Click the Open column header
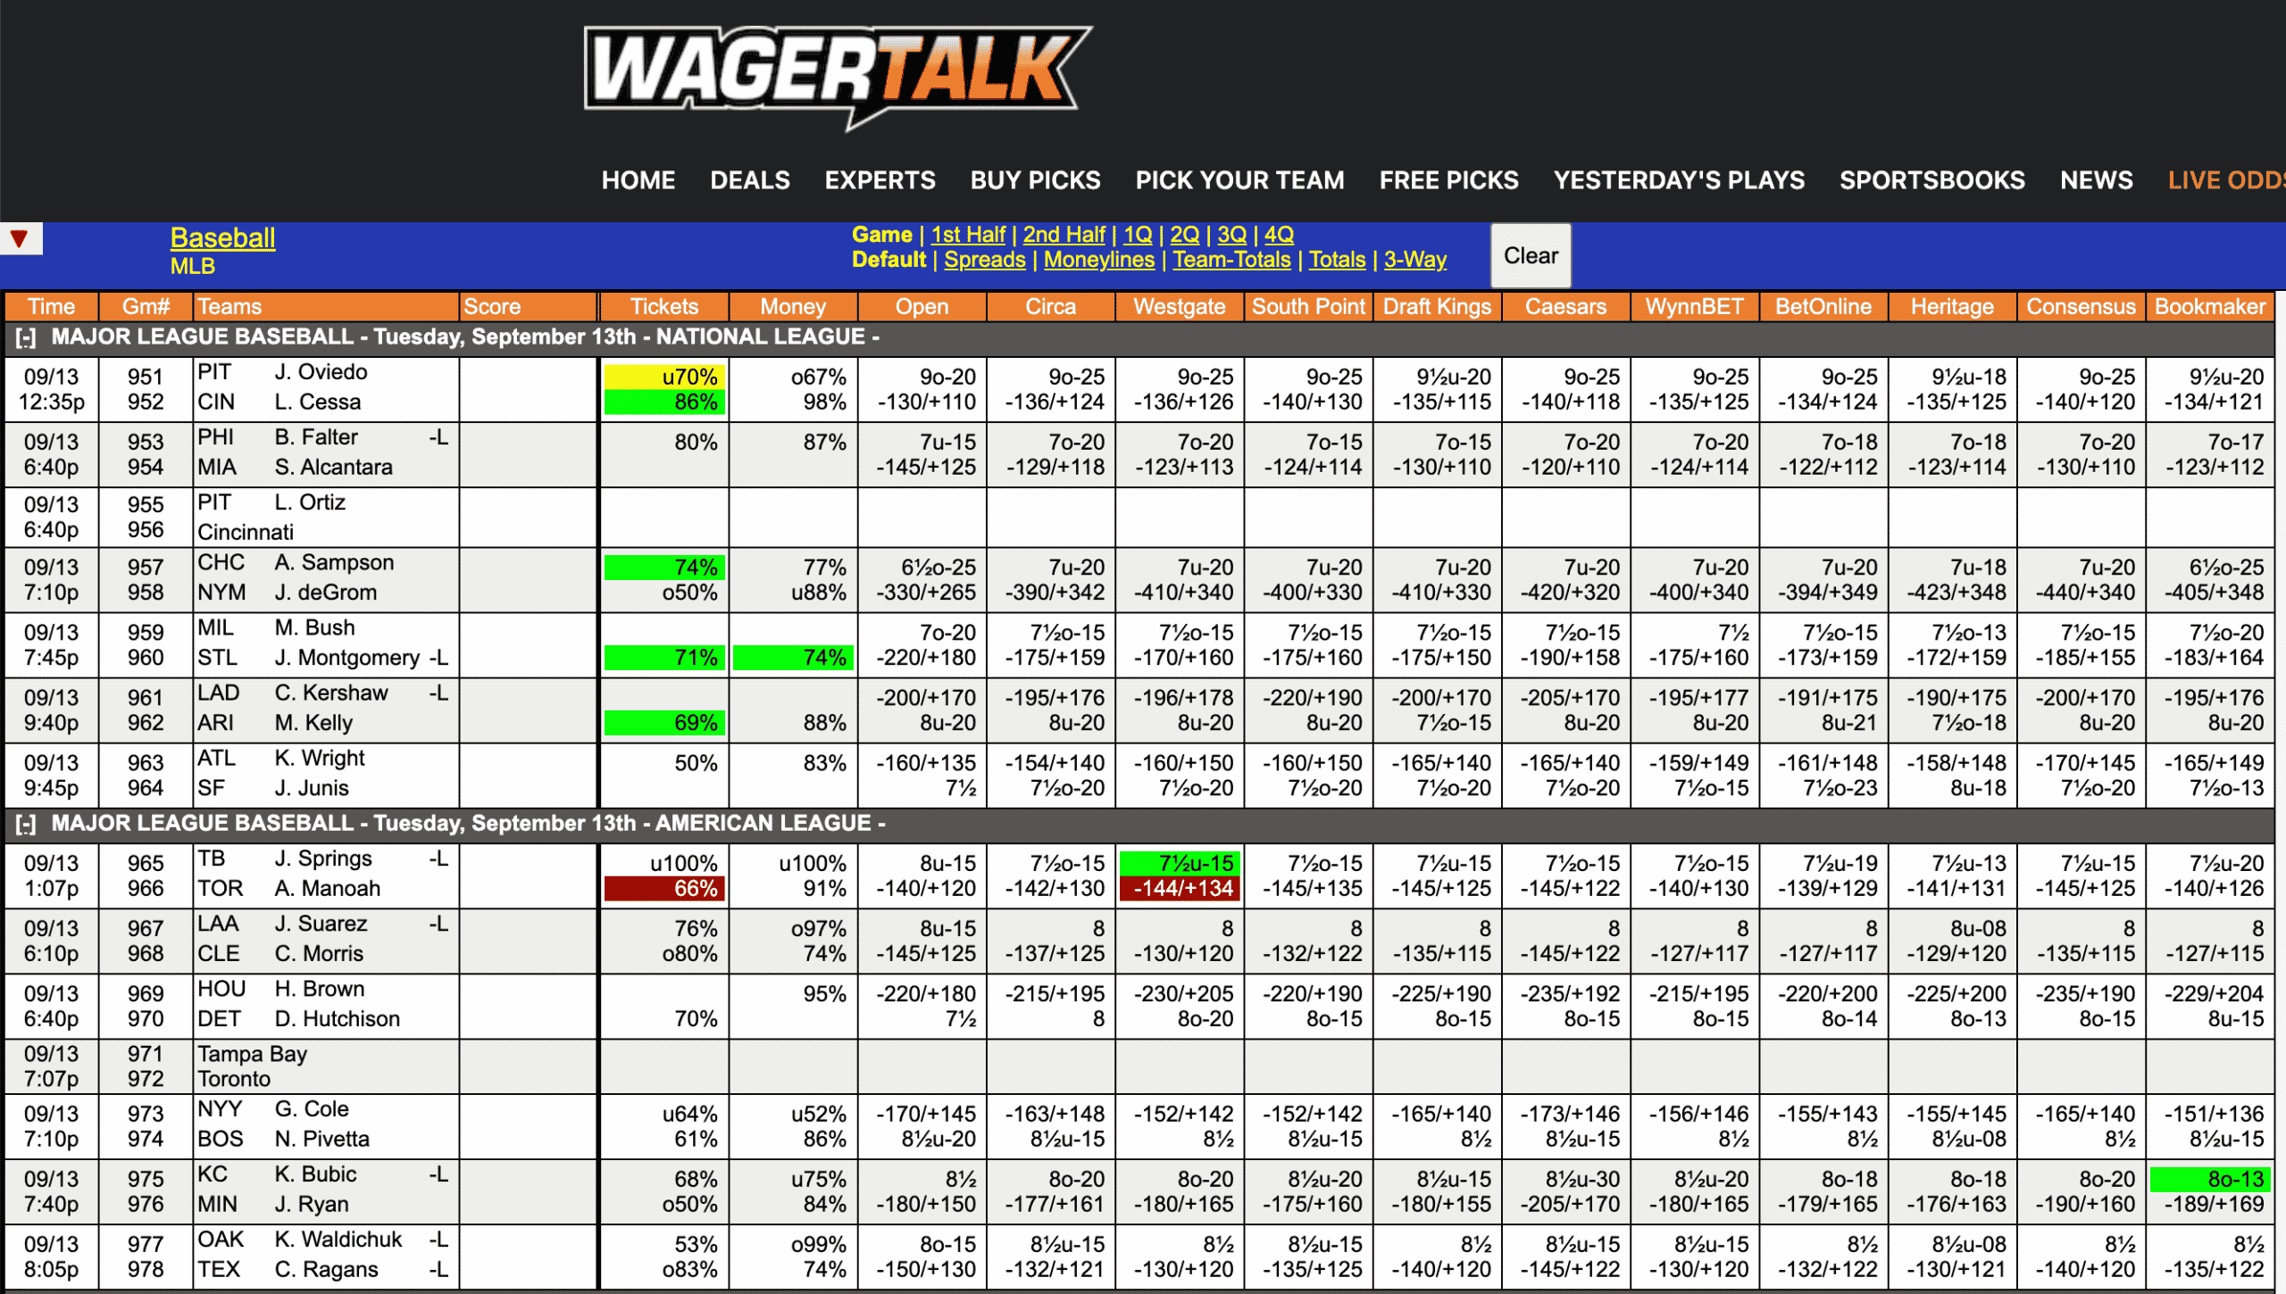The width and height of the screenshot is (2286, 1294). [922, 307]
